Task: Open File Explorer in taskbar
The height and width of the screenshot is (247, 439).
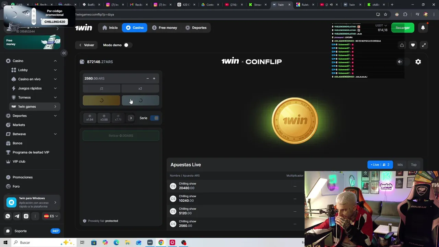Action: click(127, 243)
